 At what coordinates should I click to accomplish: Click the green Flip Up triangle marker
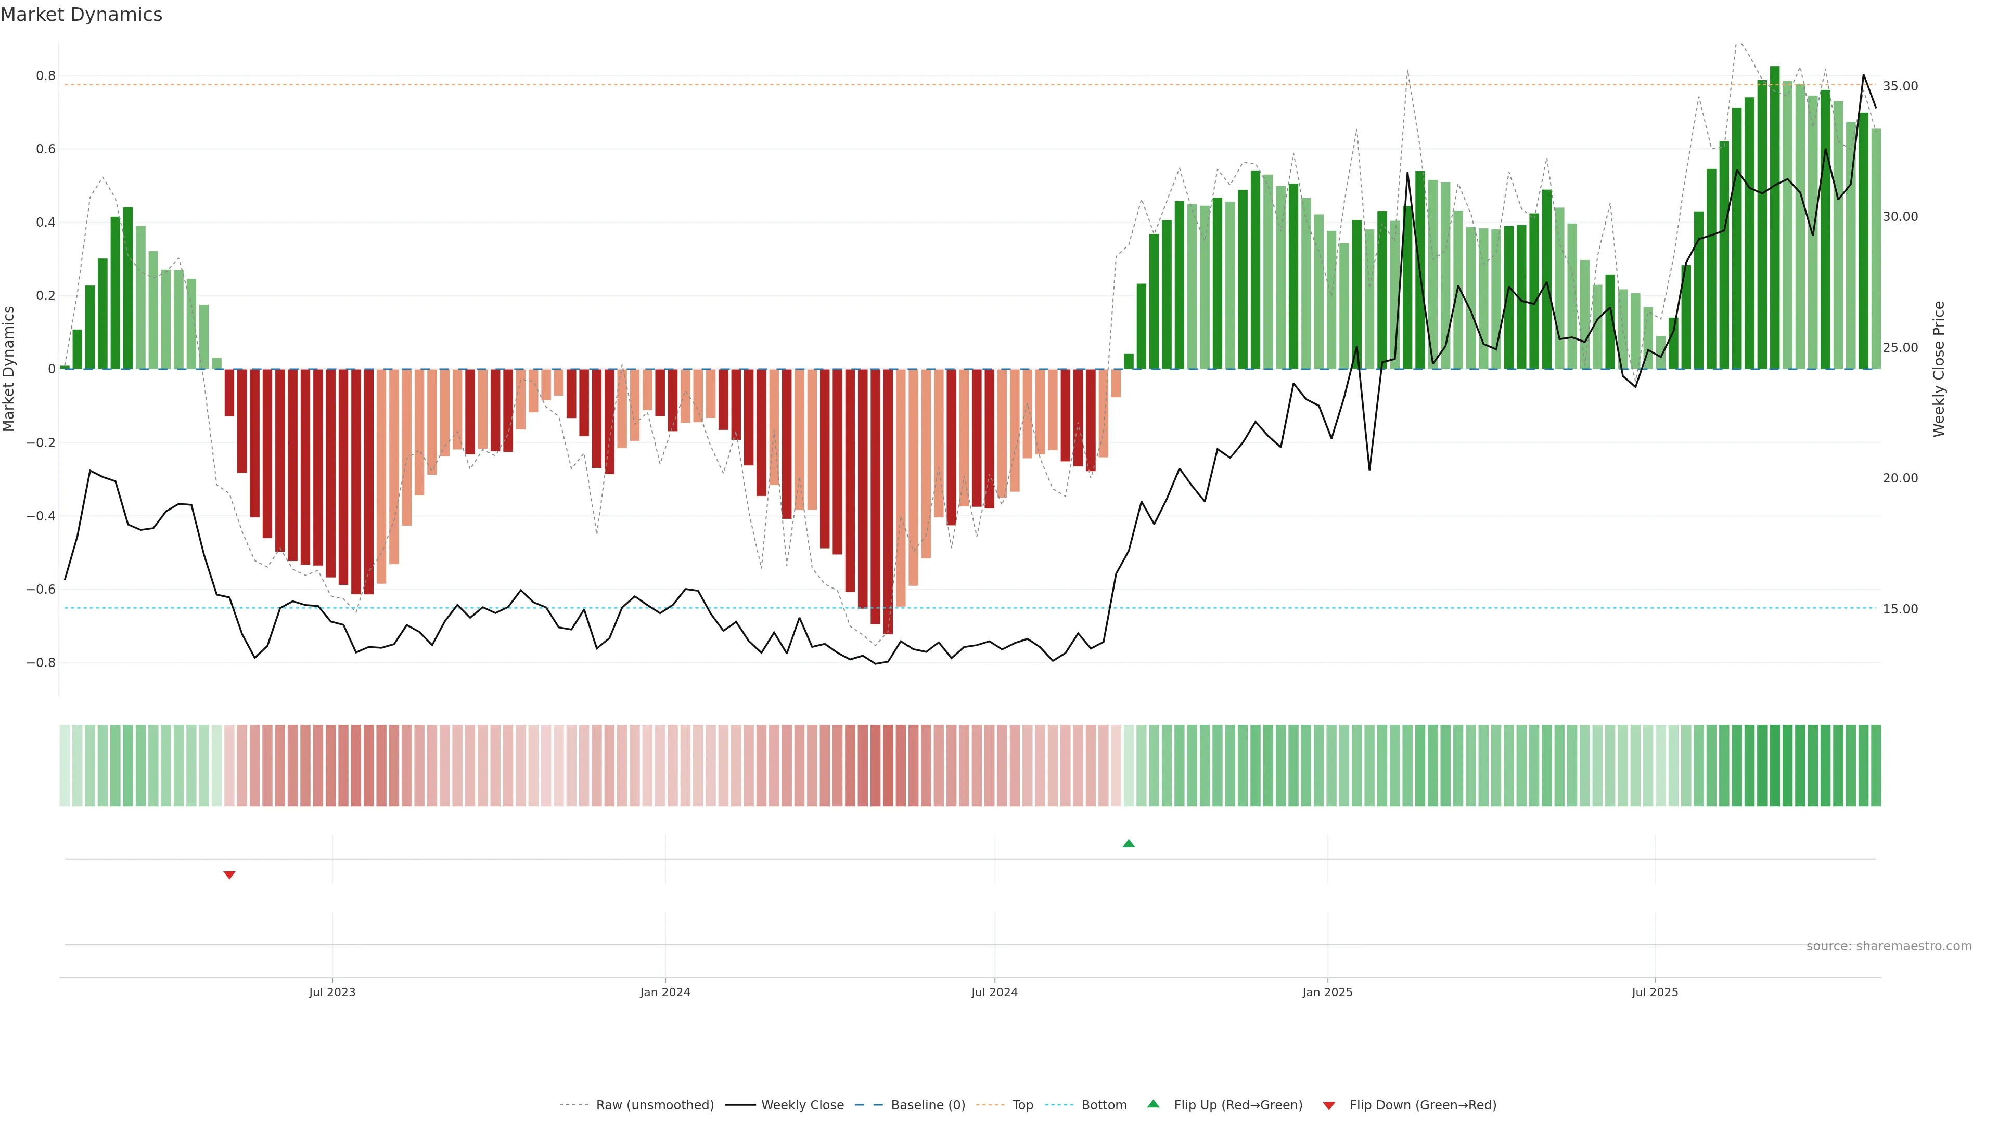pos(1129,843)
